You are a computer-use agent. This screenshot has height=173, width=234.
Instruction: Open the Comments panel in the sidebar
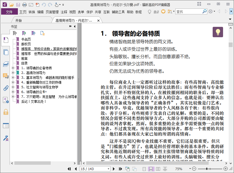coord(6,76)
